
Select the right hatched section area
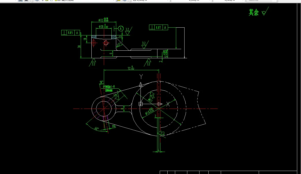pos(114,37)
